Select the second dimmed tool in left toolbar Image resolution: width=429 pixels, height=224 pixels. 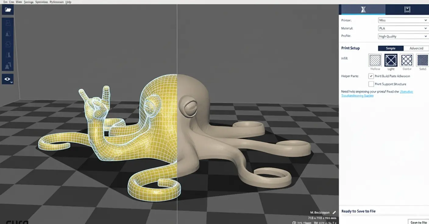8,33
